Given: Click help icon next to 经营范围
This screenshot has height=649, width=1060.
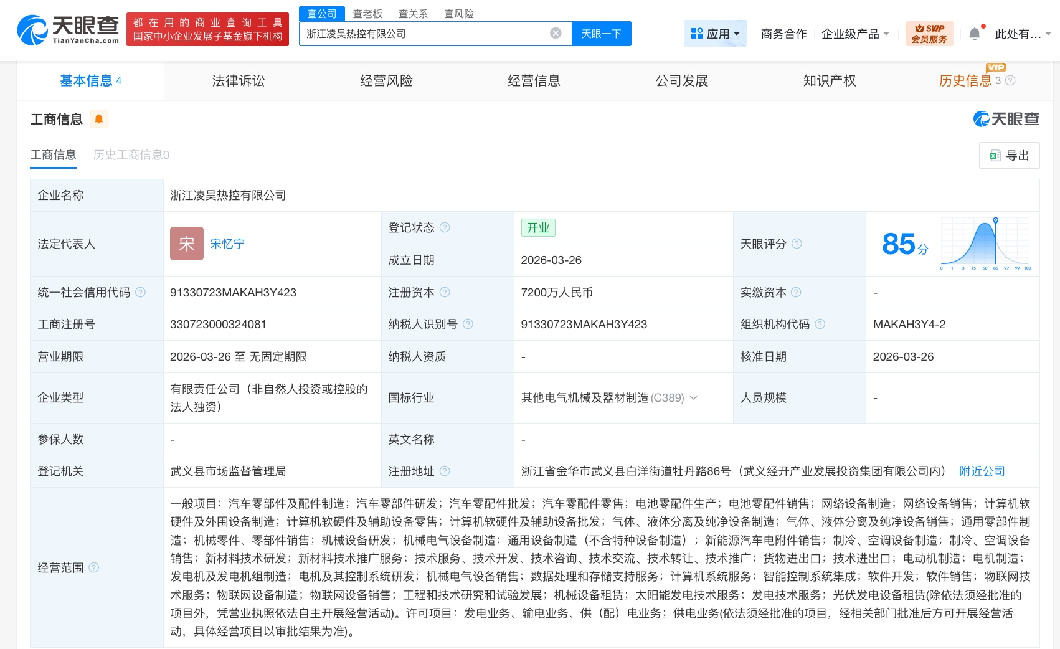Looking at the screenshot, I should pyautogui.click(x=94, y=567).
